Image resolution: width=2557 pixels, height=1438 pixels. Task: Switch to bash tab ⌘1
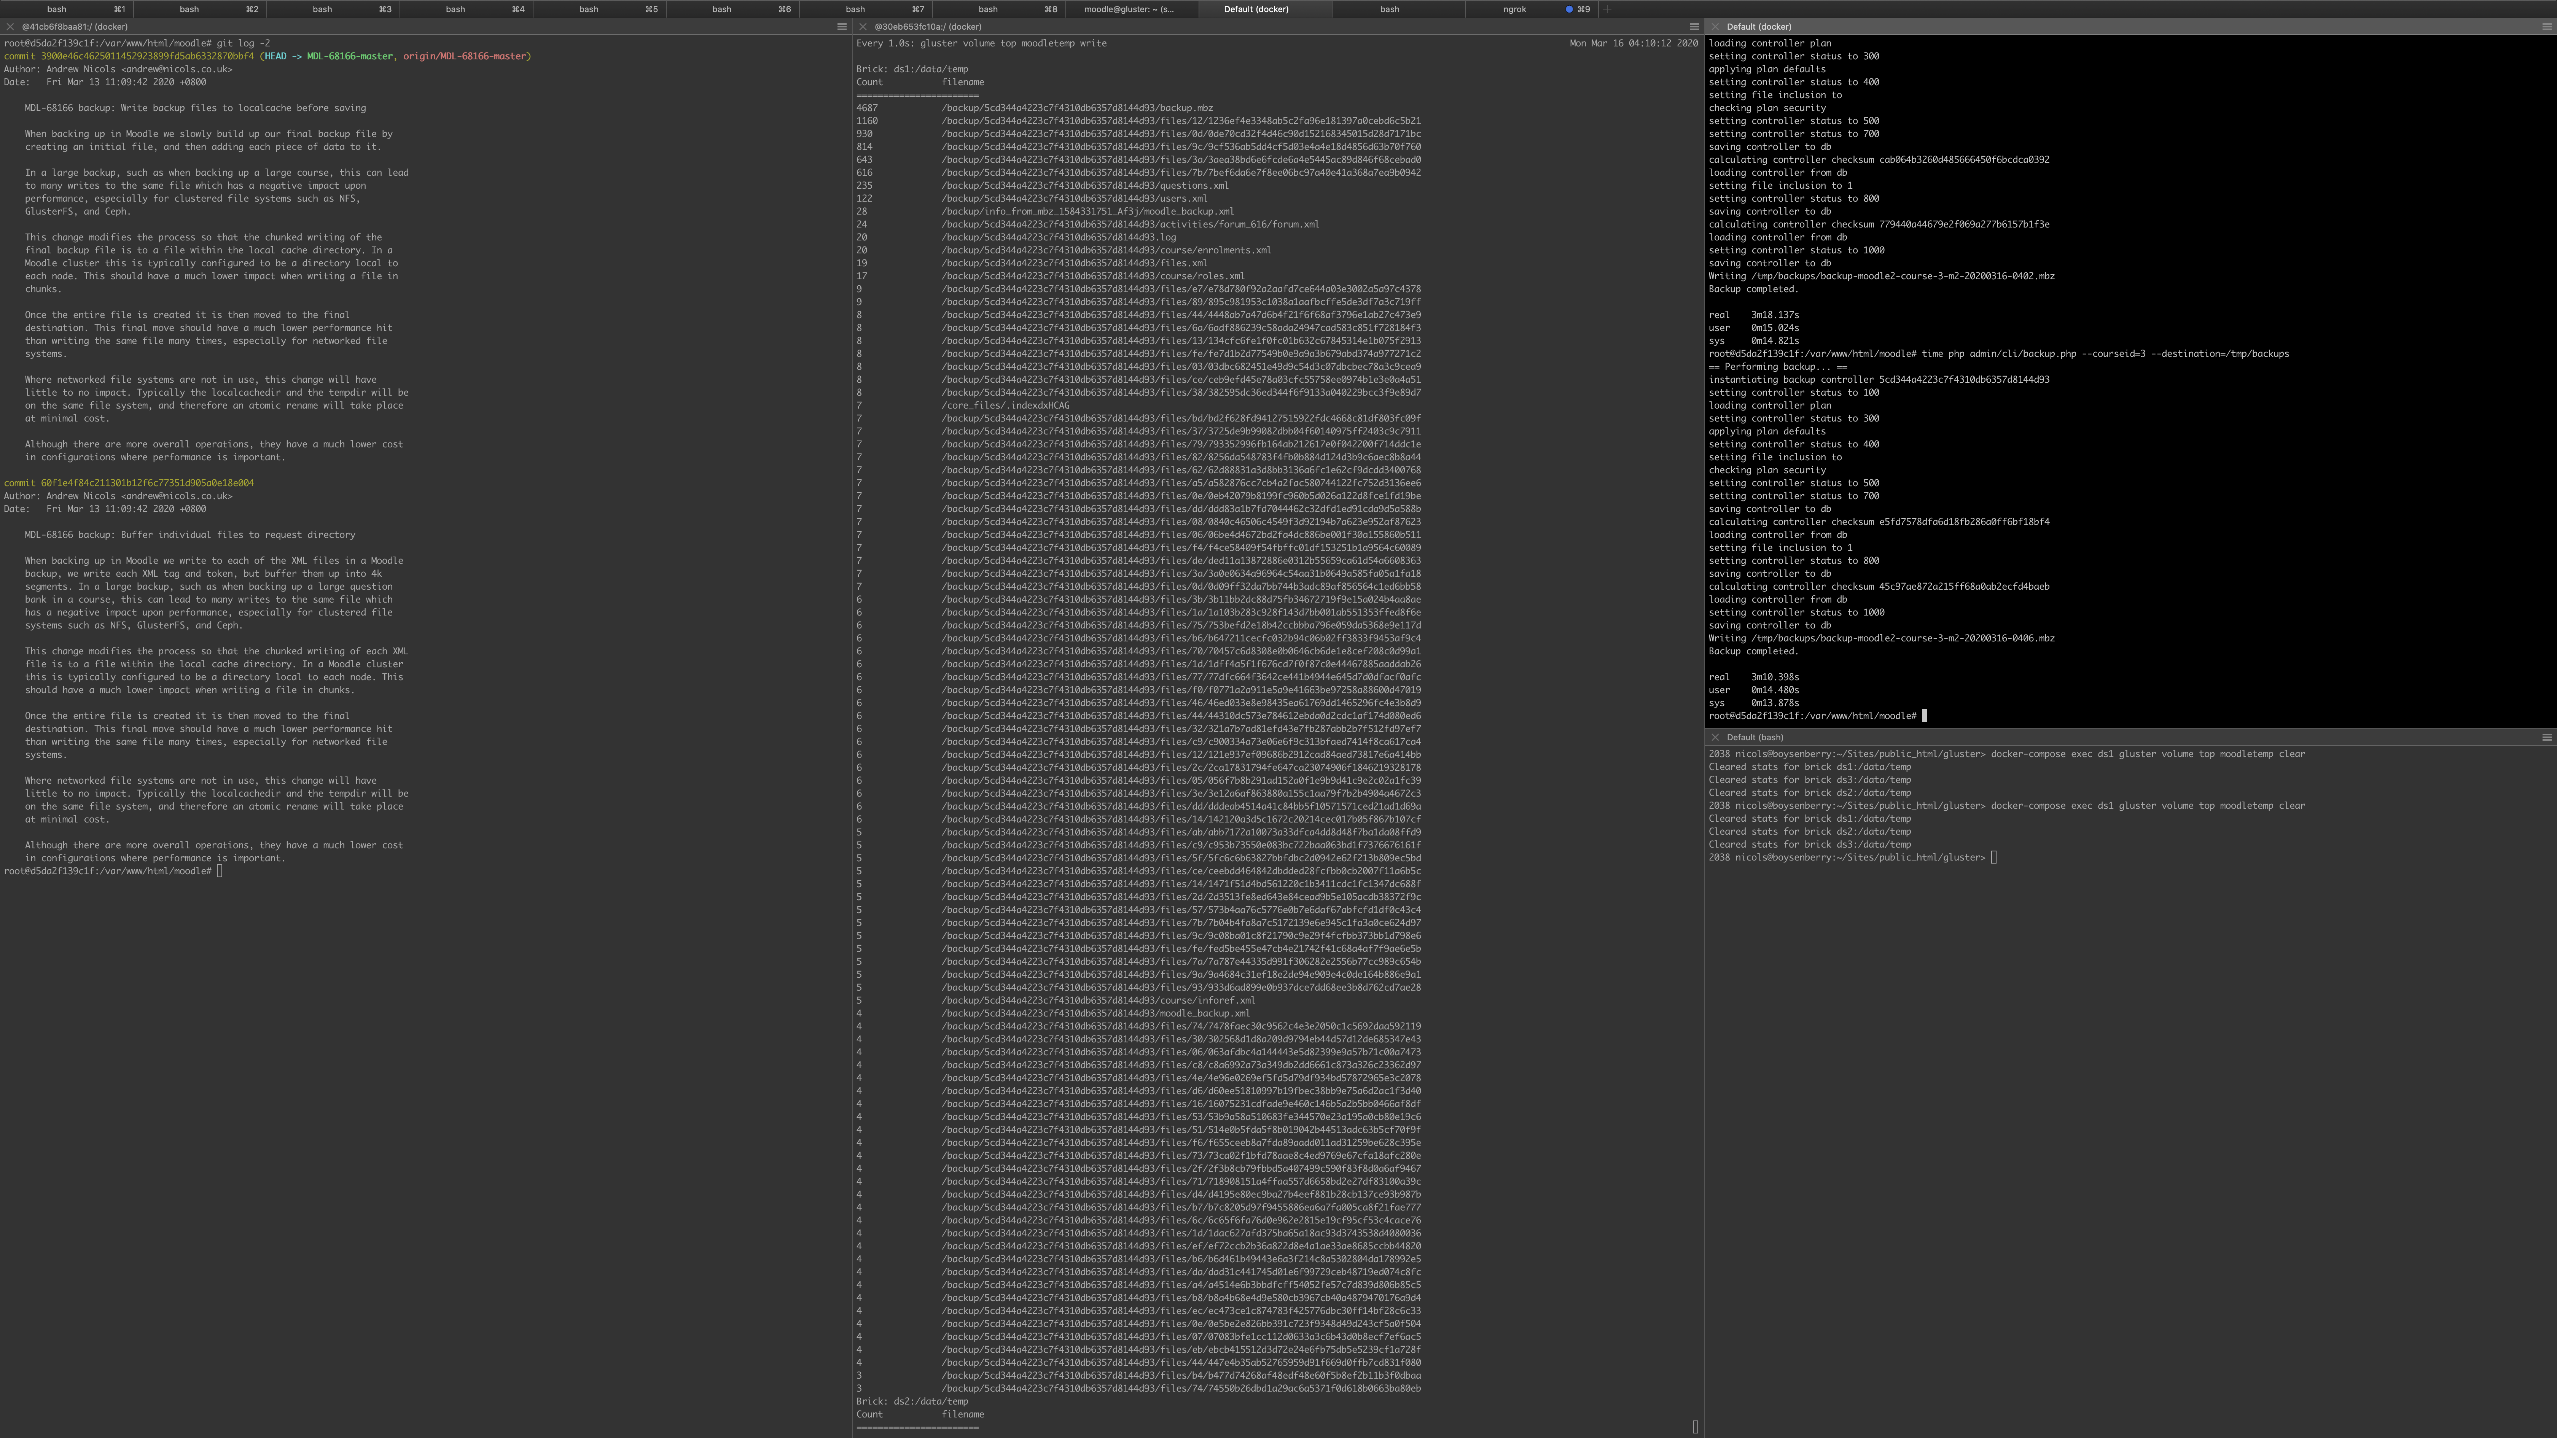67,9
